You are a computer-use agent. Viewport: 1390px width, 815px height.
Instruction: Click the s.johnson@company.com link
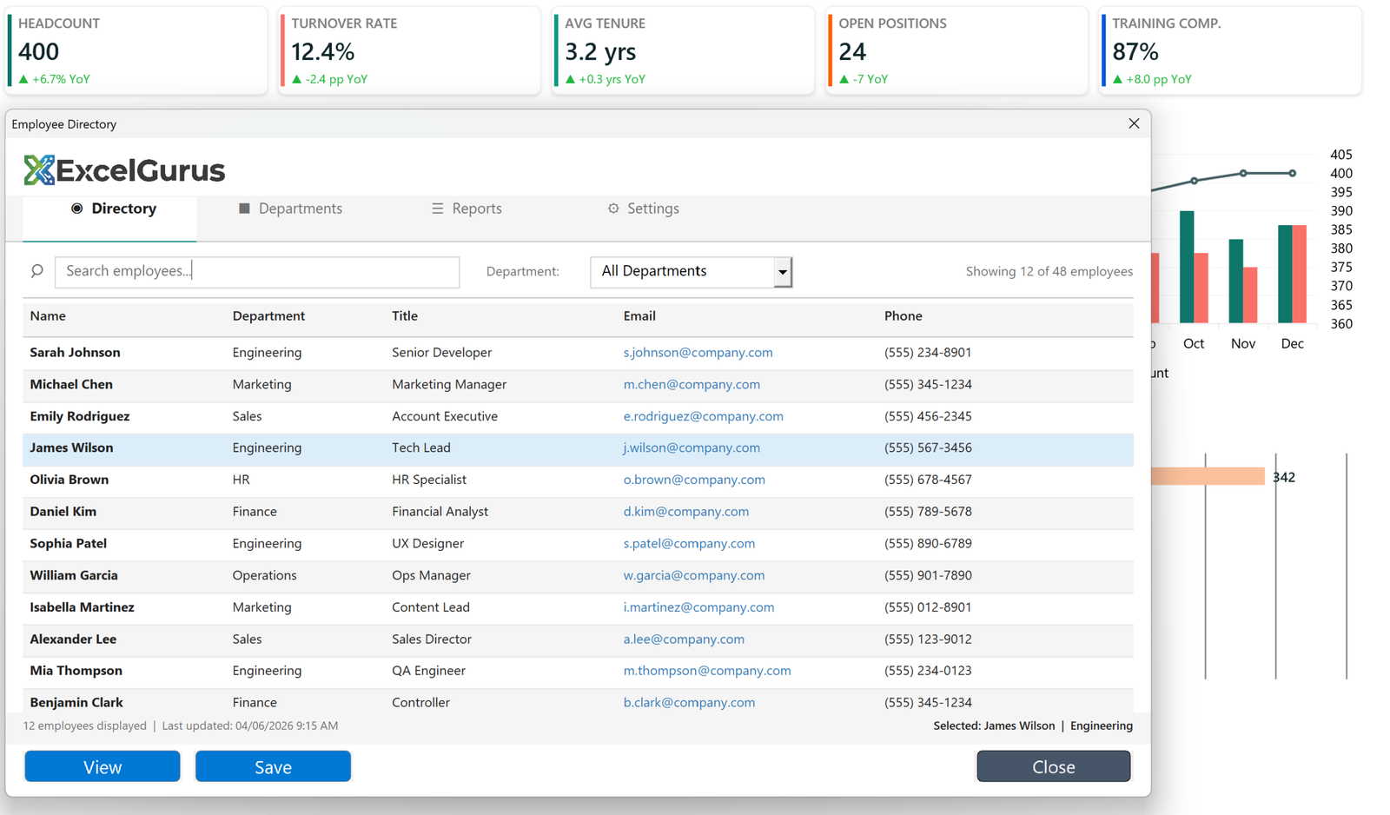698,352
